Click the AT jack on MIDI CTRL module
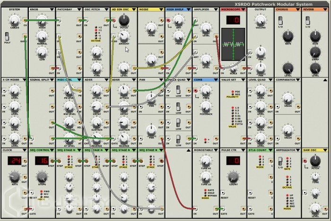Screen dimensions: 331x221 click(79, 138)
